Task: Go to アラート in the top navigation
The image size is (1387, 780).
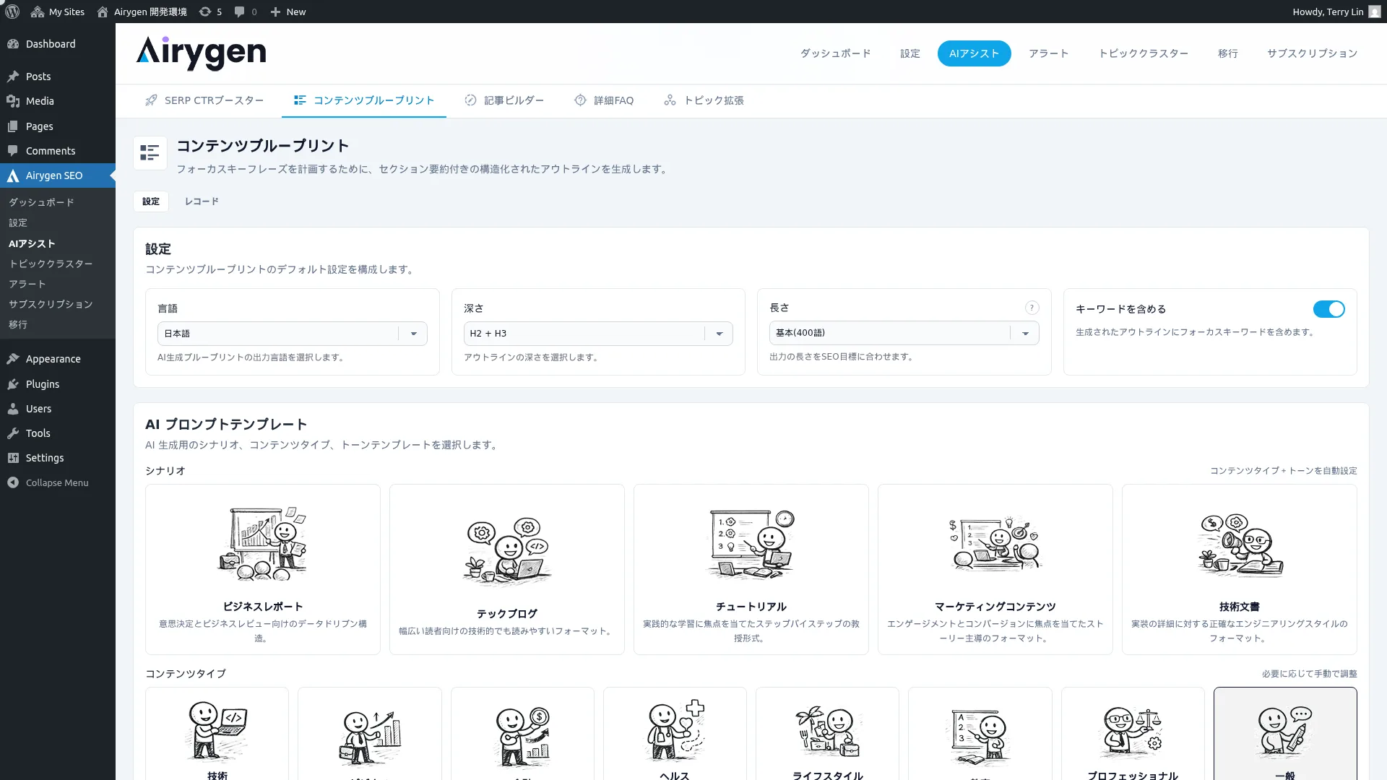Action: [1048, 53]
